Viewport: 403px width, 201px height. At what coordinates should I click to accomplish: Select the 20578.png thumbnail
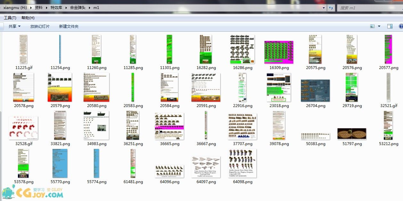tap(24, 87)
